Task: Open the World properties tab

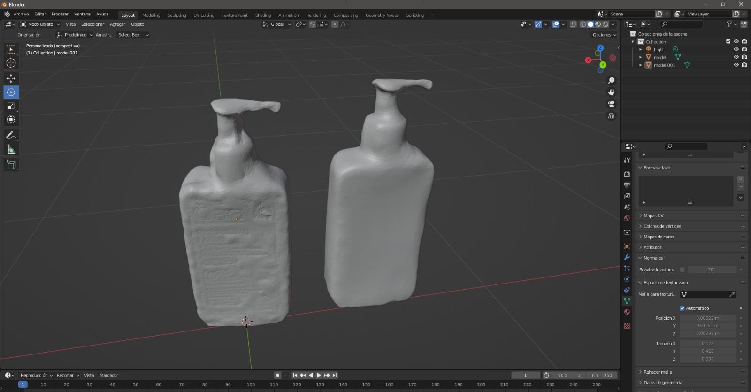Action: tap(627, 218)
